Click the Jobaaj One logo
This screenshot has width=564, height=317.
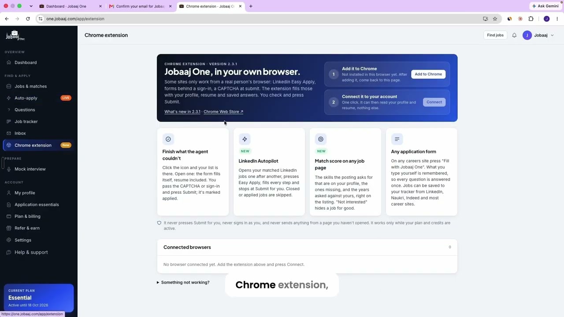pyautogui.click(x=15, y=35)
